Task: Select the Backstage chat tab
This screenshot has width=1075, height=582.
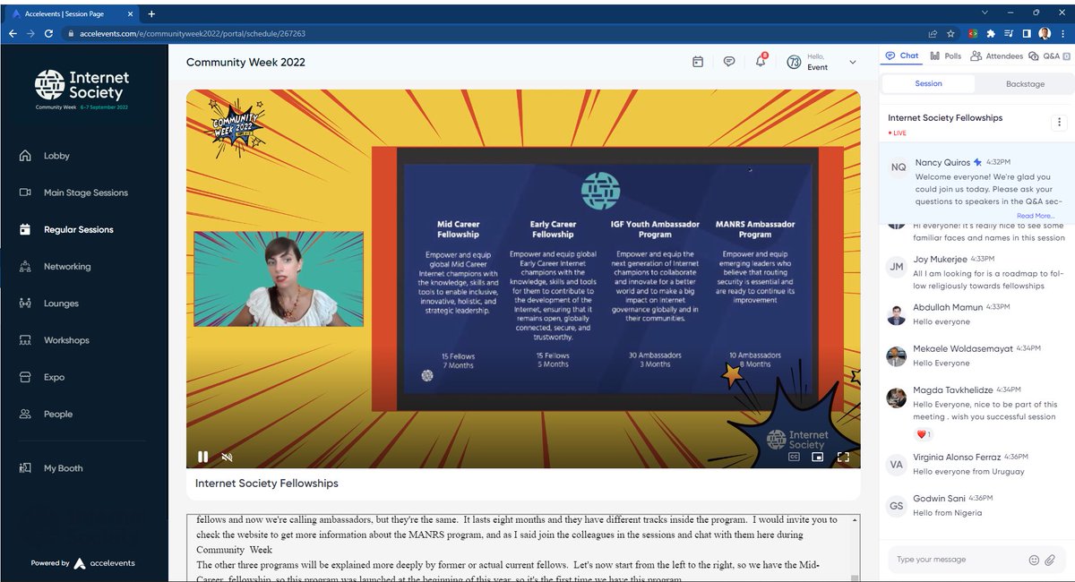Action: pos(1025,83)
